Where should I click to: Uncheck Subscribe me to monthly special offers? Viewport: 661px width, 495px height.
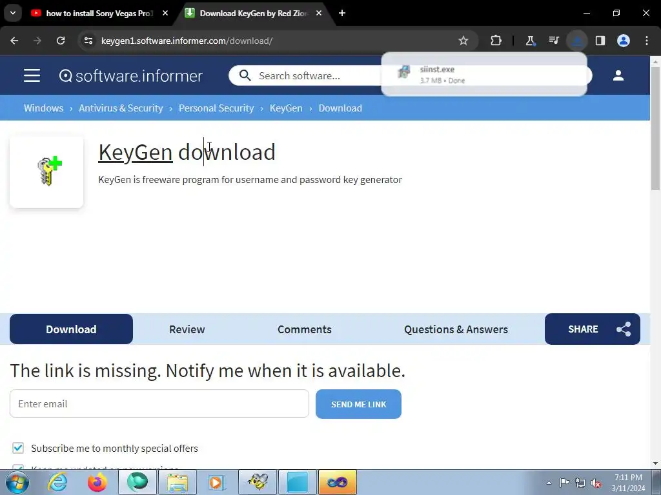[x=18, y=449]
